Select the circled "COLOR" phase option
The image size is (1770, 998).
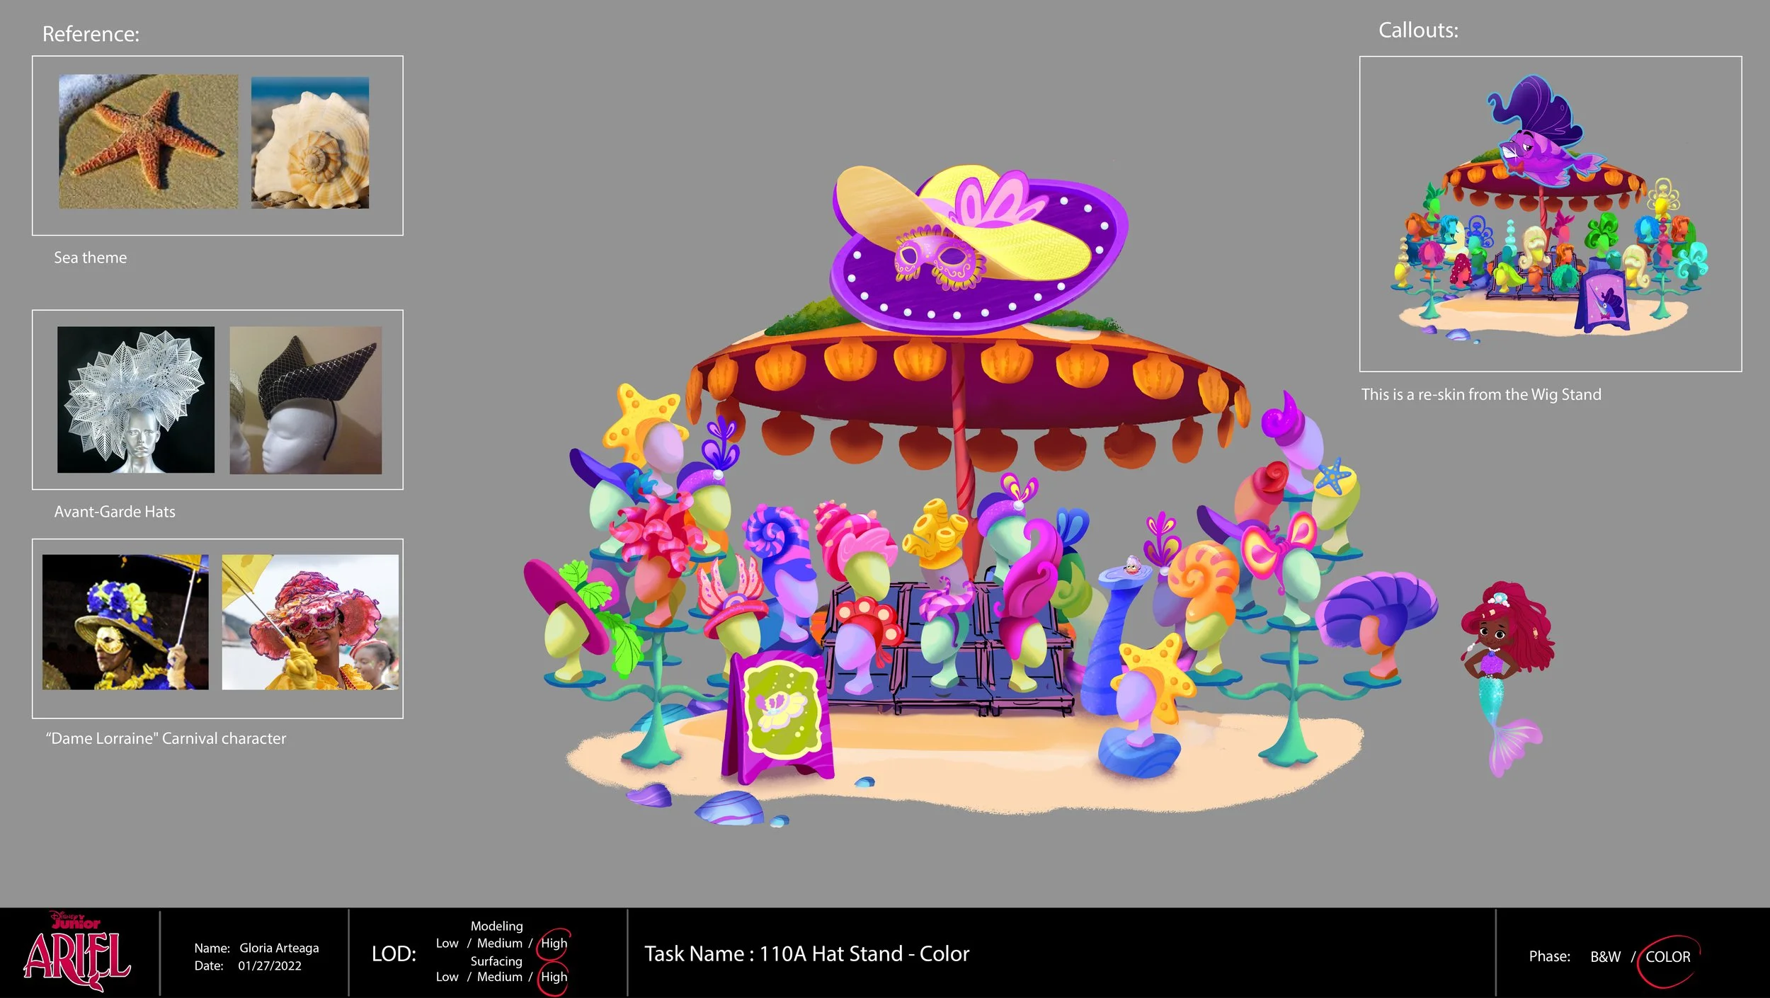pos(1667,957)
